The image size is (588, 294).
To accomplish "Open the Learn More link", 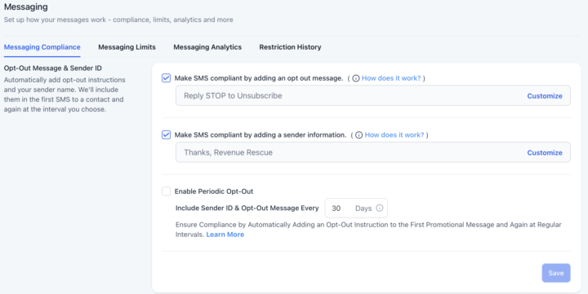I will tap(225, 235).
